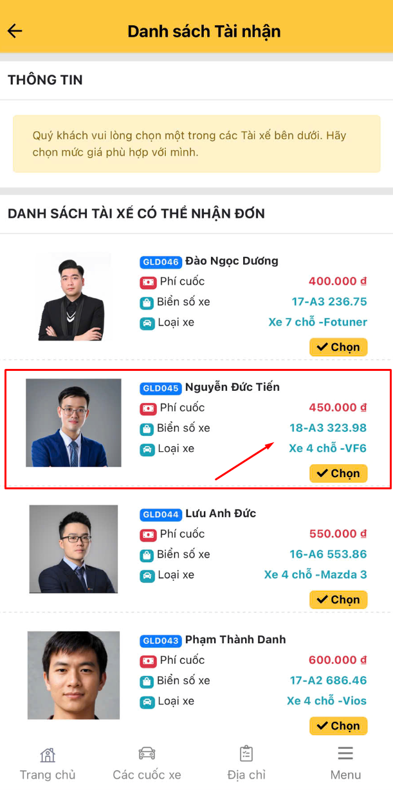
Task: Open Các cuốc xe car tab
Action: 147,764
